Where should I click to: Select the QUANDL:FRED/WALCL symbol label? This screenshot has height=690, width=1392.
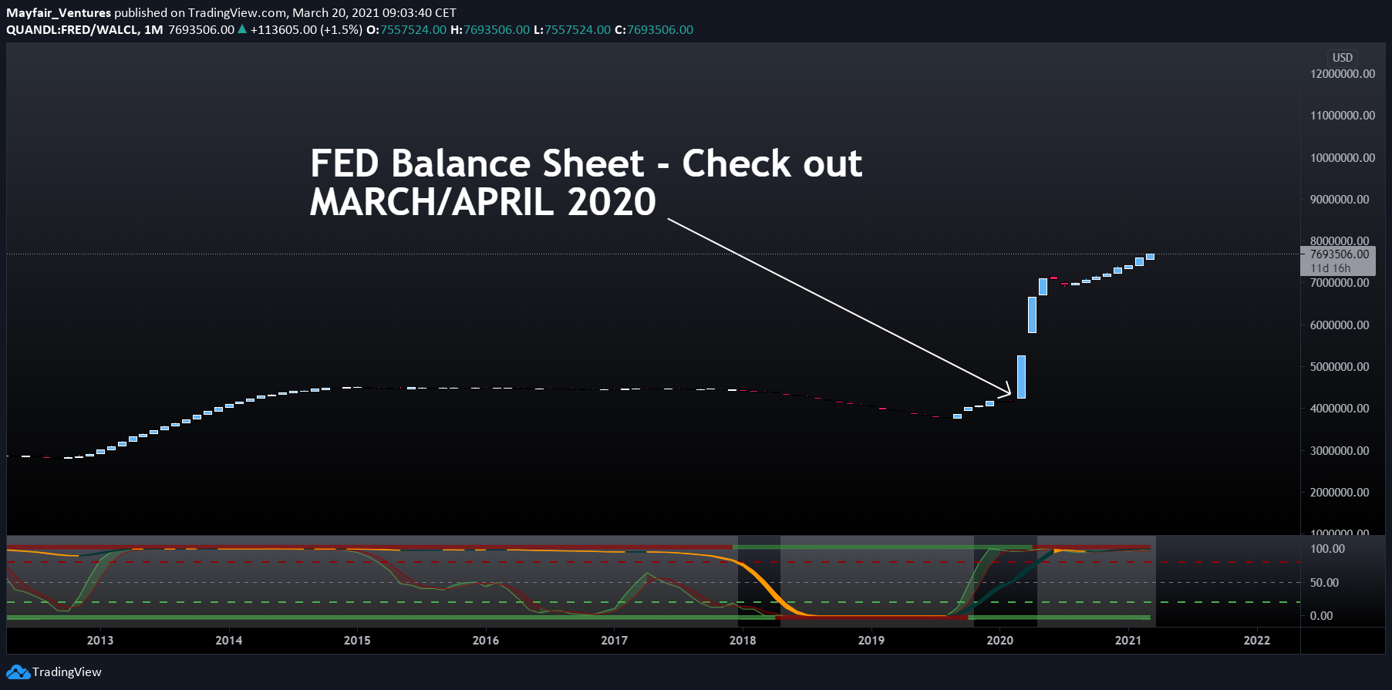pyautogui.click(x=72, y=29)
